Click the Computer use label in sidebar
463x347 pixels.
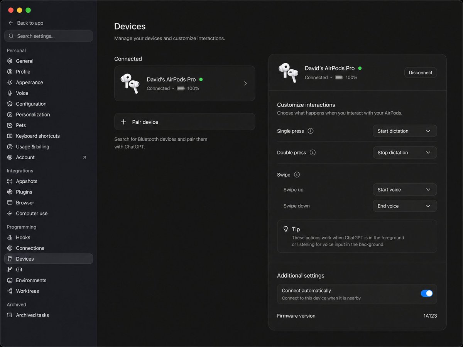32,213
